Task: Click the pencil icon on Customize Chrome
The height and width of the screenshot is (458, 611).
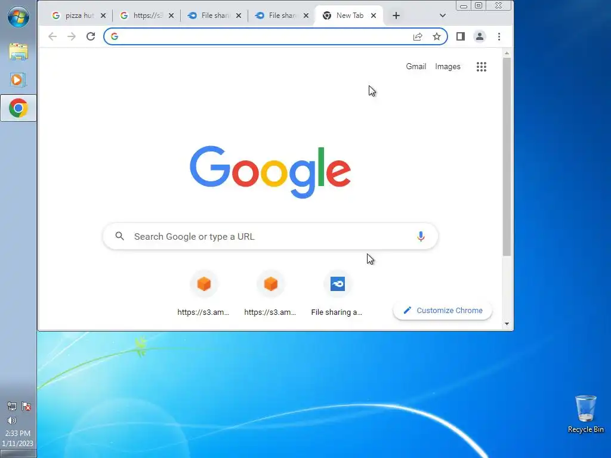Action: [407, 310]
